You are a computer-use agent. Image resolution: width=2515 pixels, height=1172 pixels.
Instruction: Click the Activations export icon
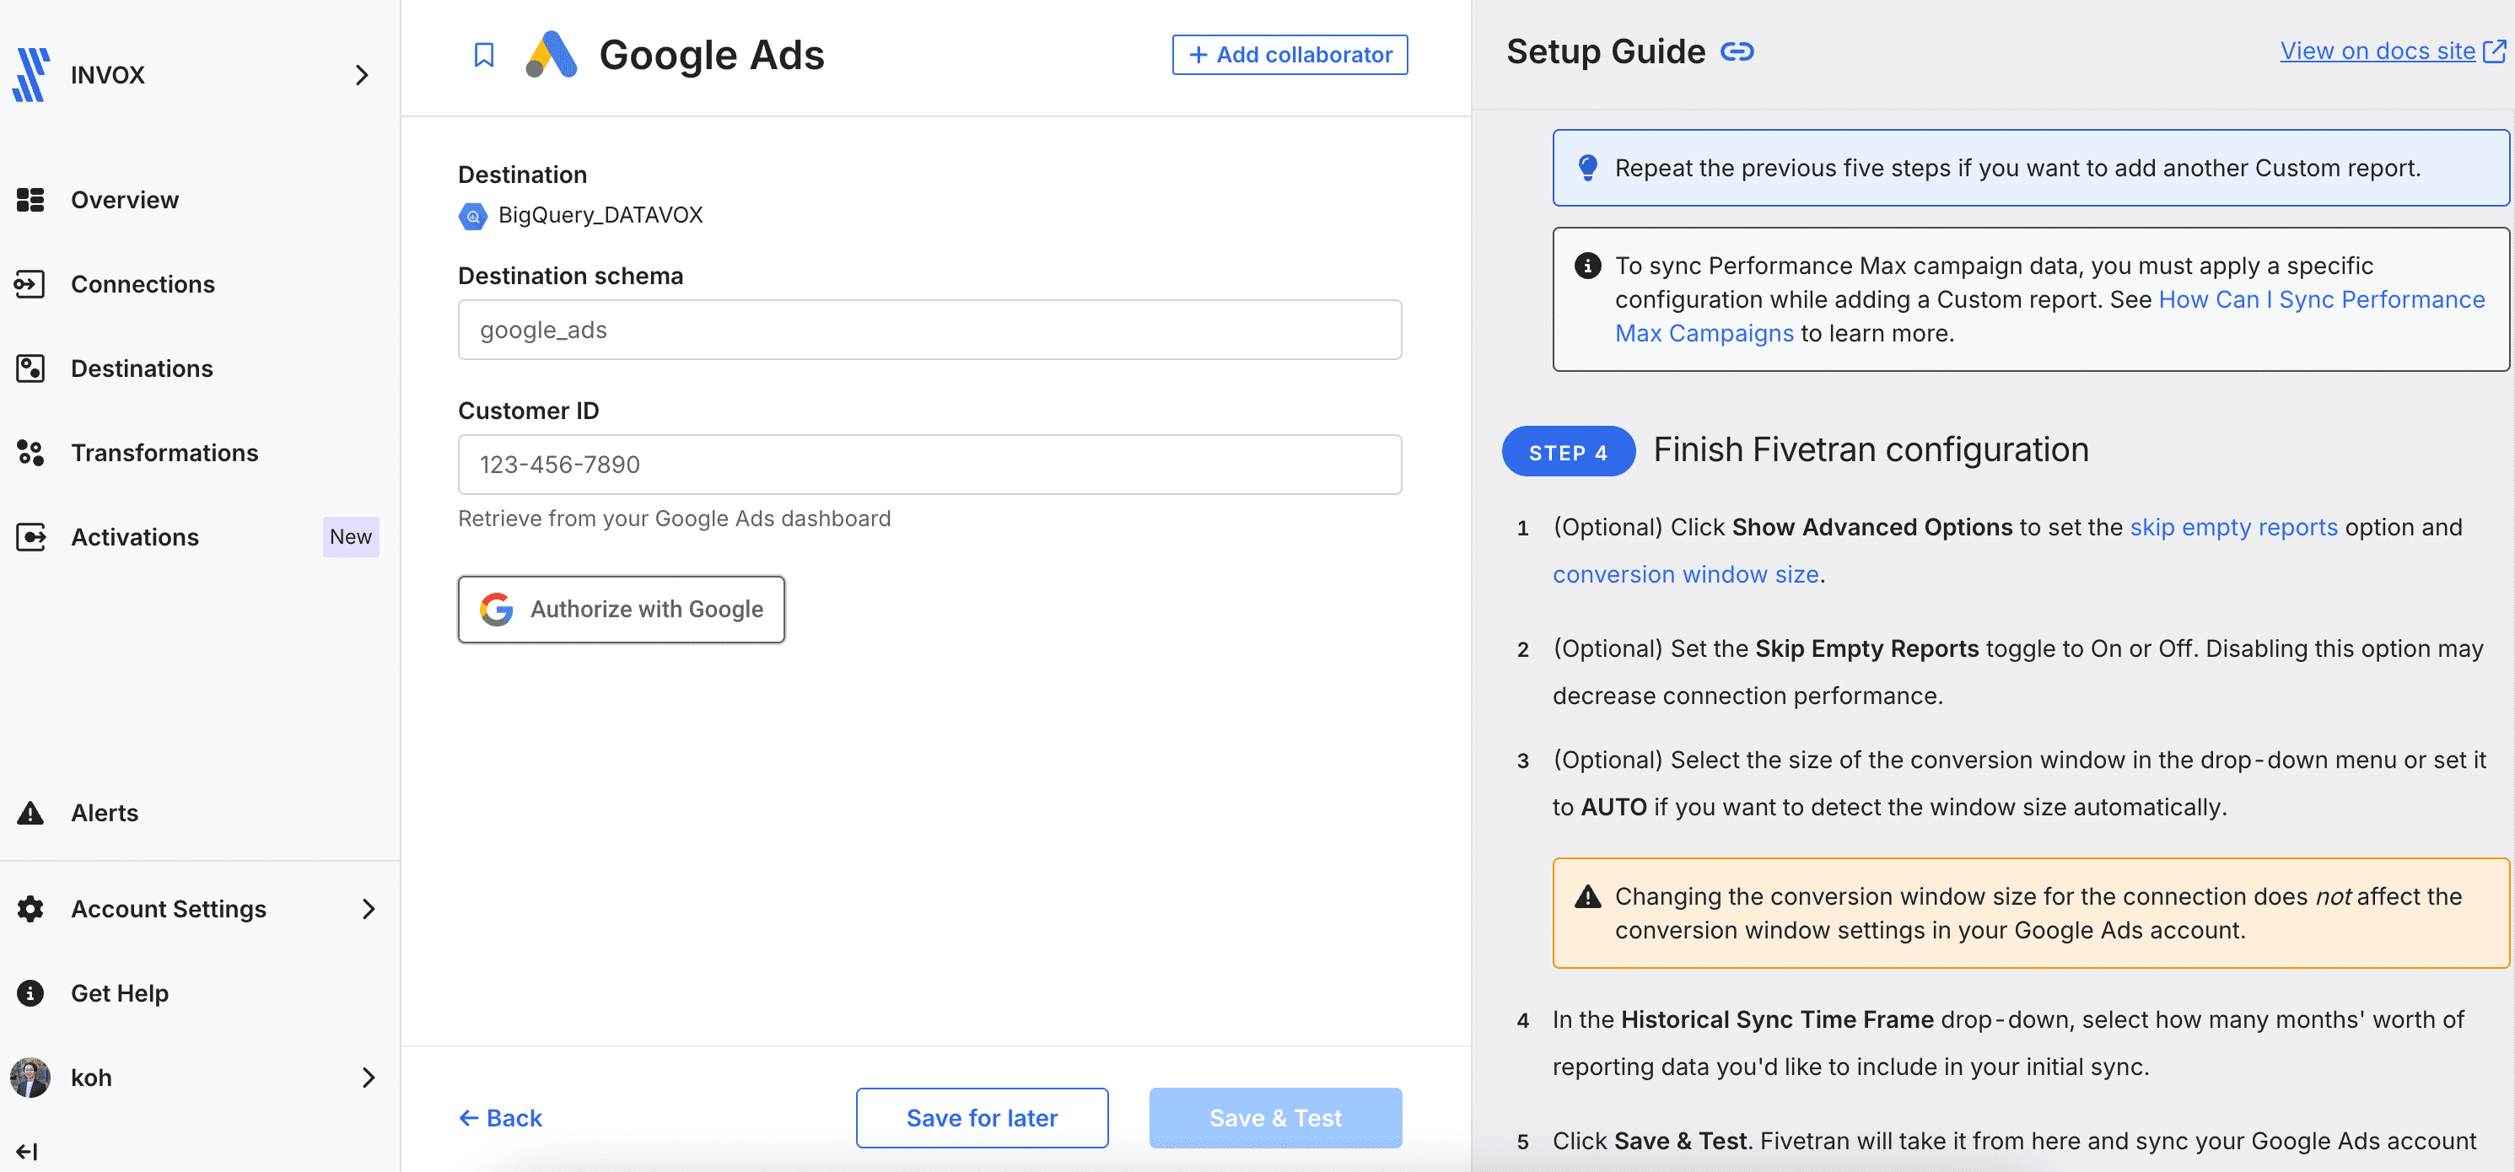click(x=30, y=537)
